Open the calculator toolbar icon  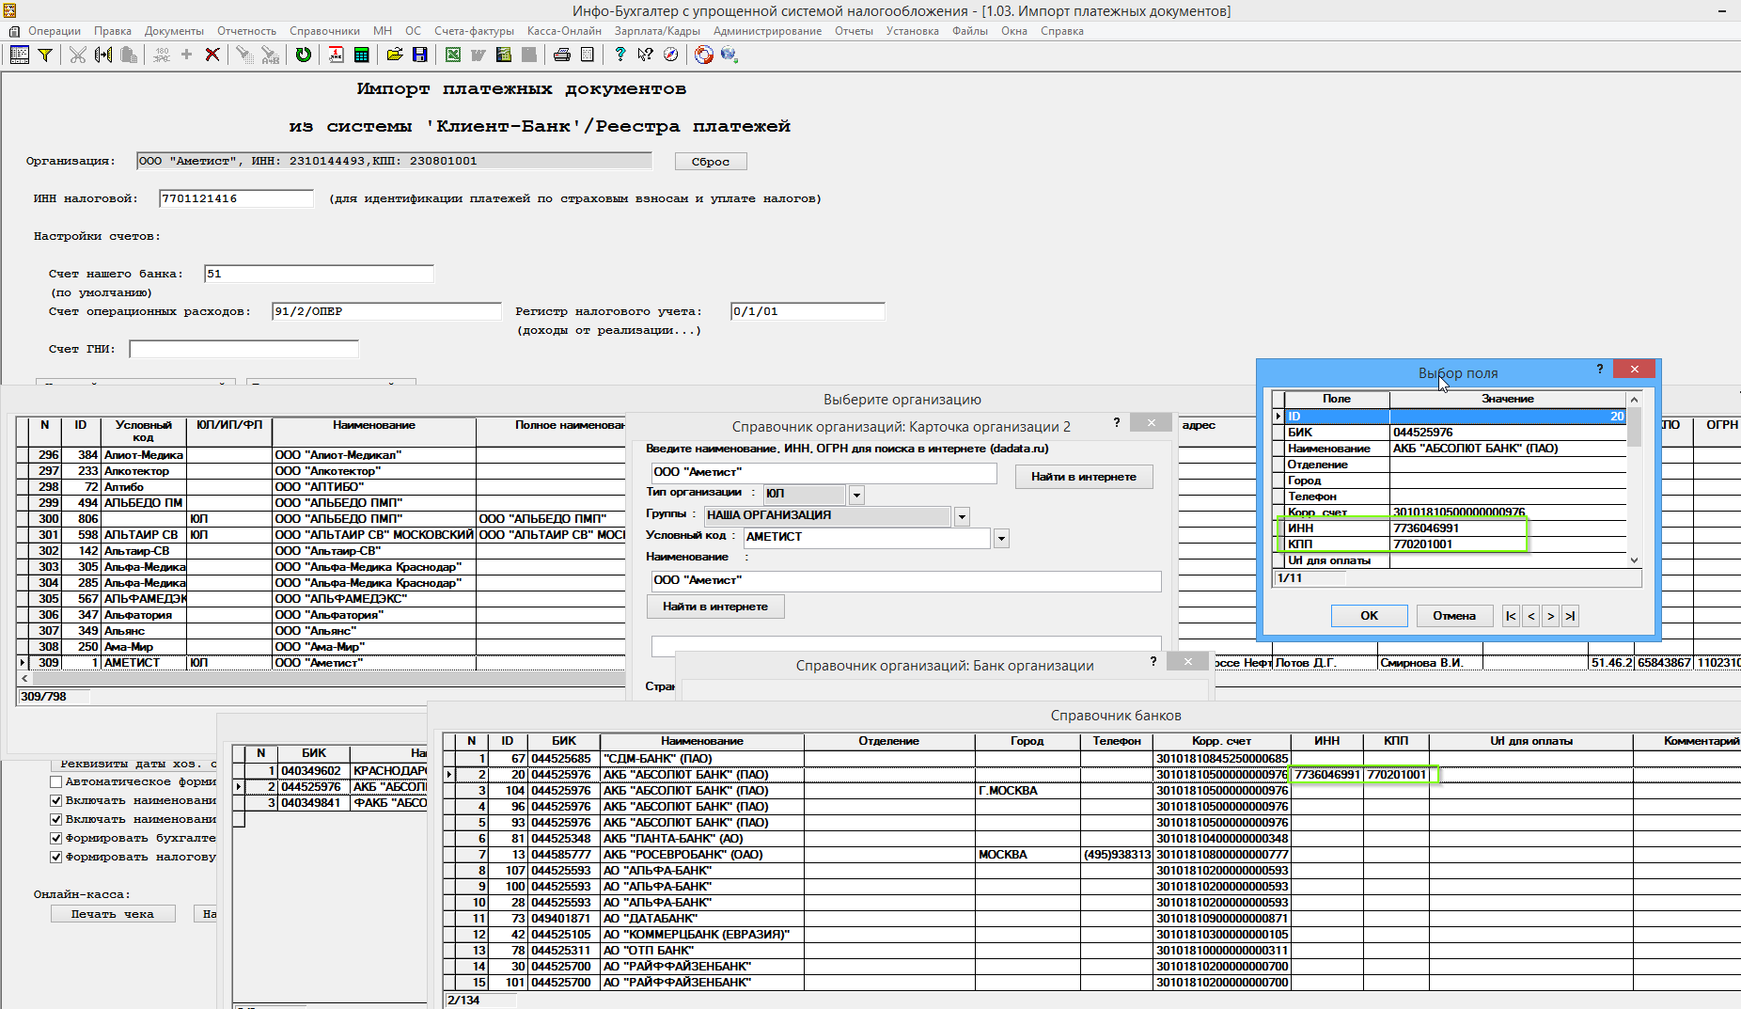coord(361,55)
